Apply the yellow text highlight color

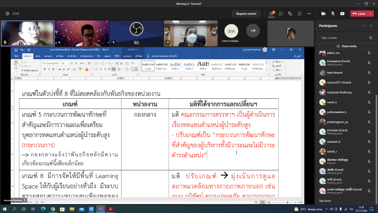pyautogui.click(x=80, y=69)
